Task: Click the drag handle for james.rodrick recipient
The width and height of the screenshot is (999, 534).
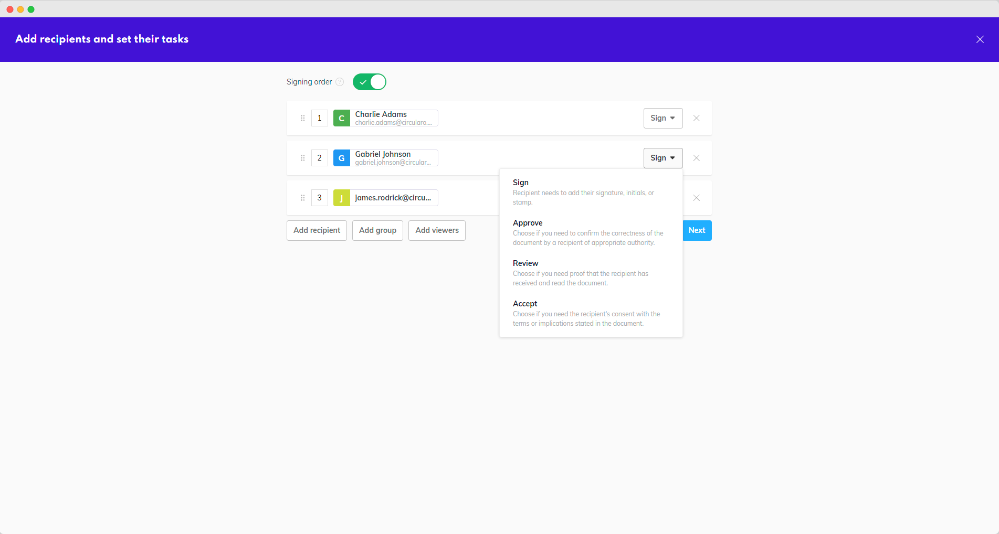Action: tap(302, 198)
